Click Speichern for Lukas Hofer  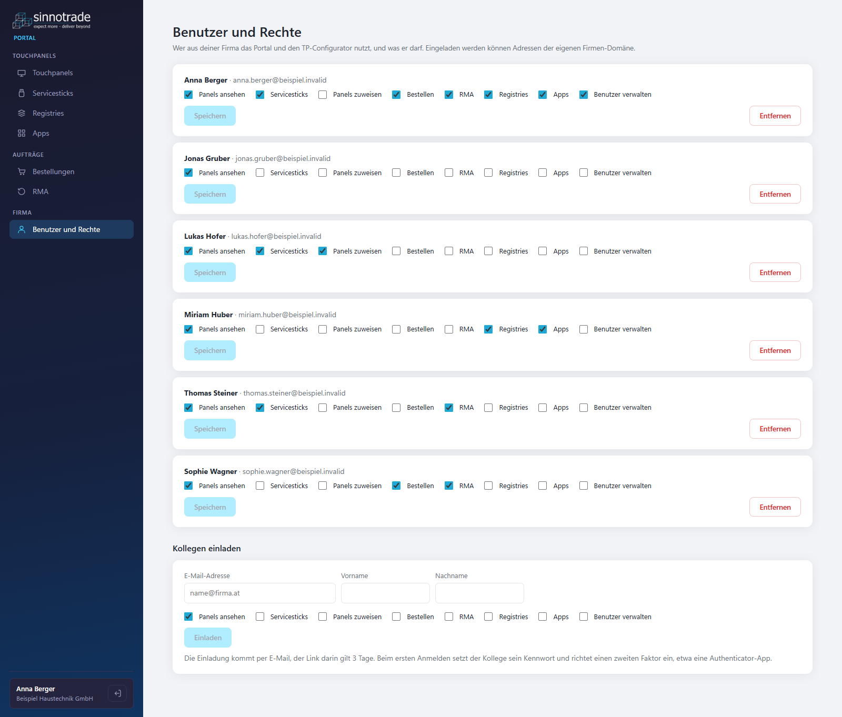tap(210, 272)
